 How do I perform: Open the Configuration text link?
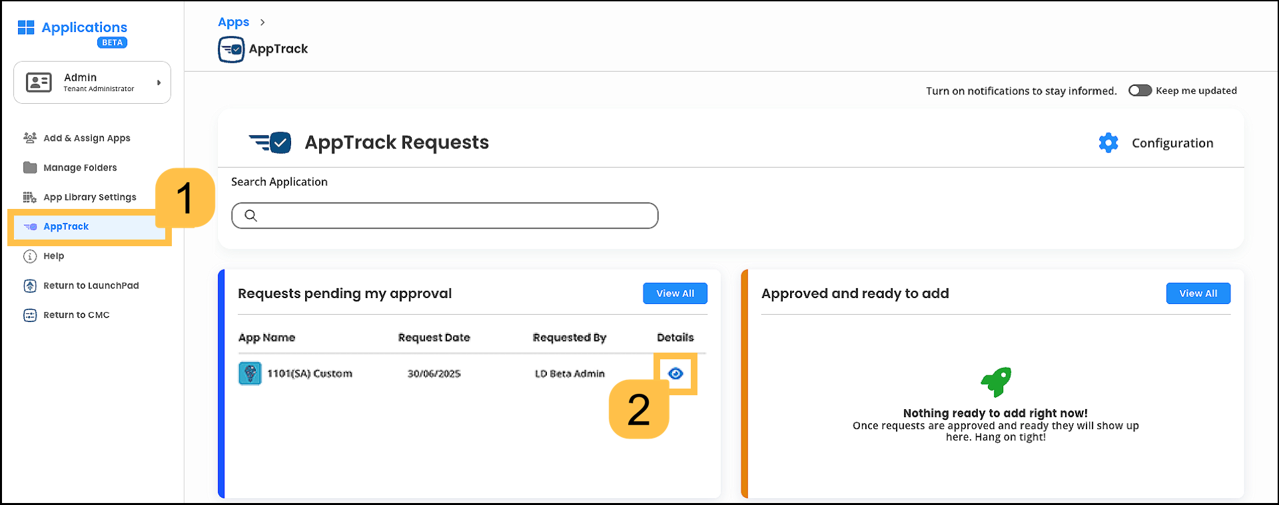[x=1172, y=143]
